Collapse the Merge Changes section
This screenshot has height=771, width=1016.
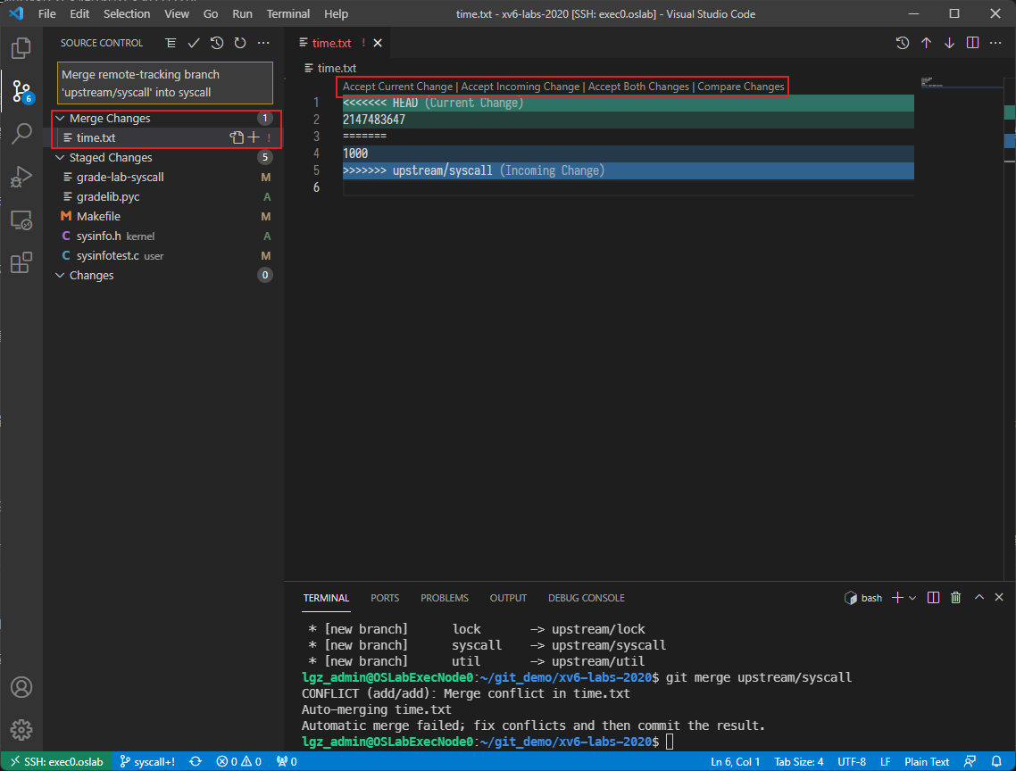tap(61, 118)
